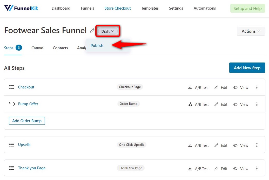
Task: Edit the Thank you Page step
Action: [x=221, y=169]
